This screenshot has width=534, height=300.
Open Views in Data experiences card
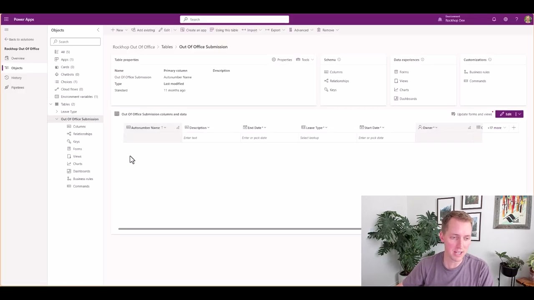click(x=401, y=81)
